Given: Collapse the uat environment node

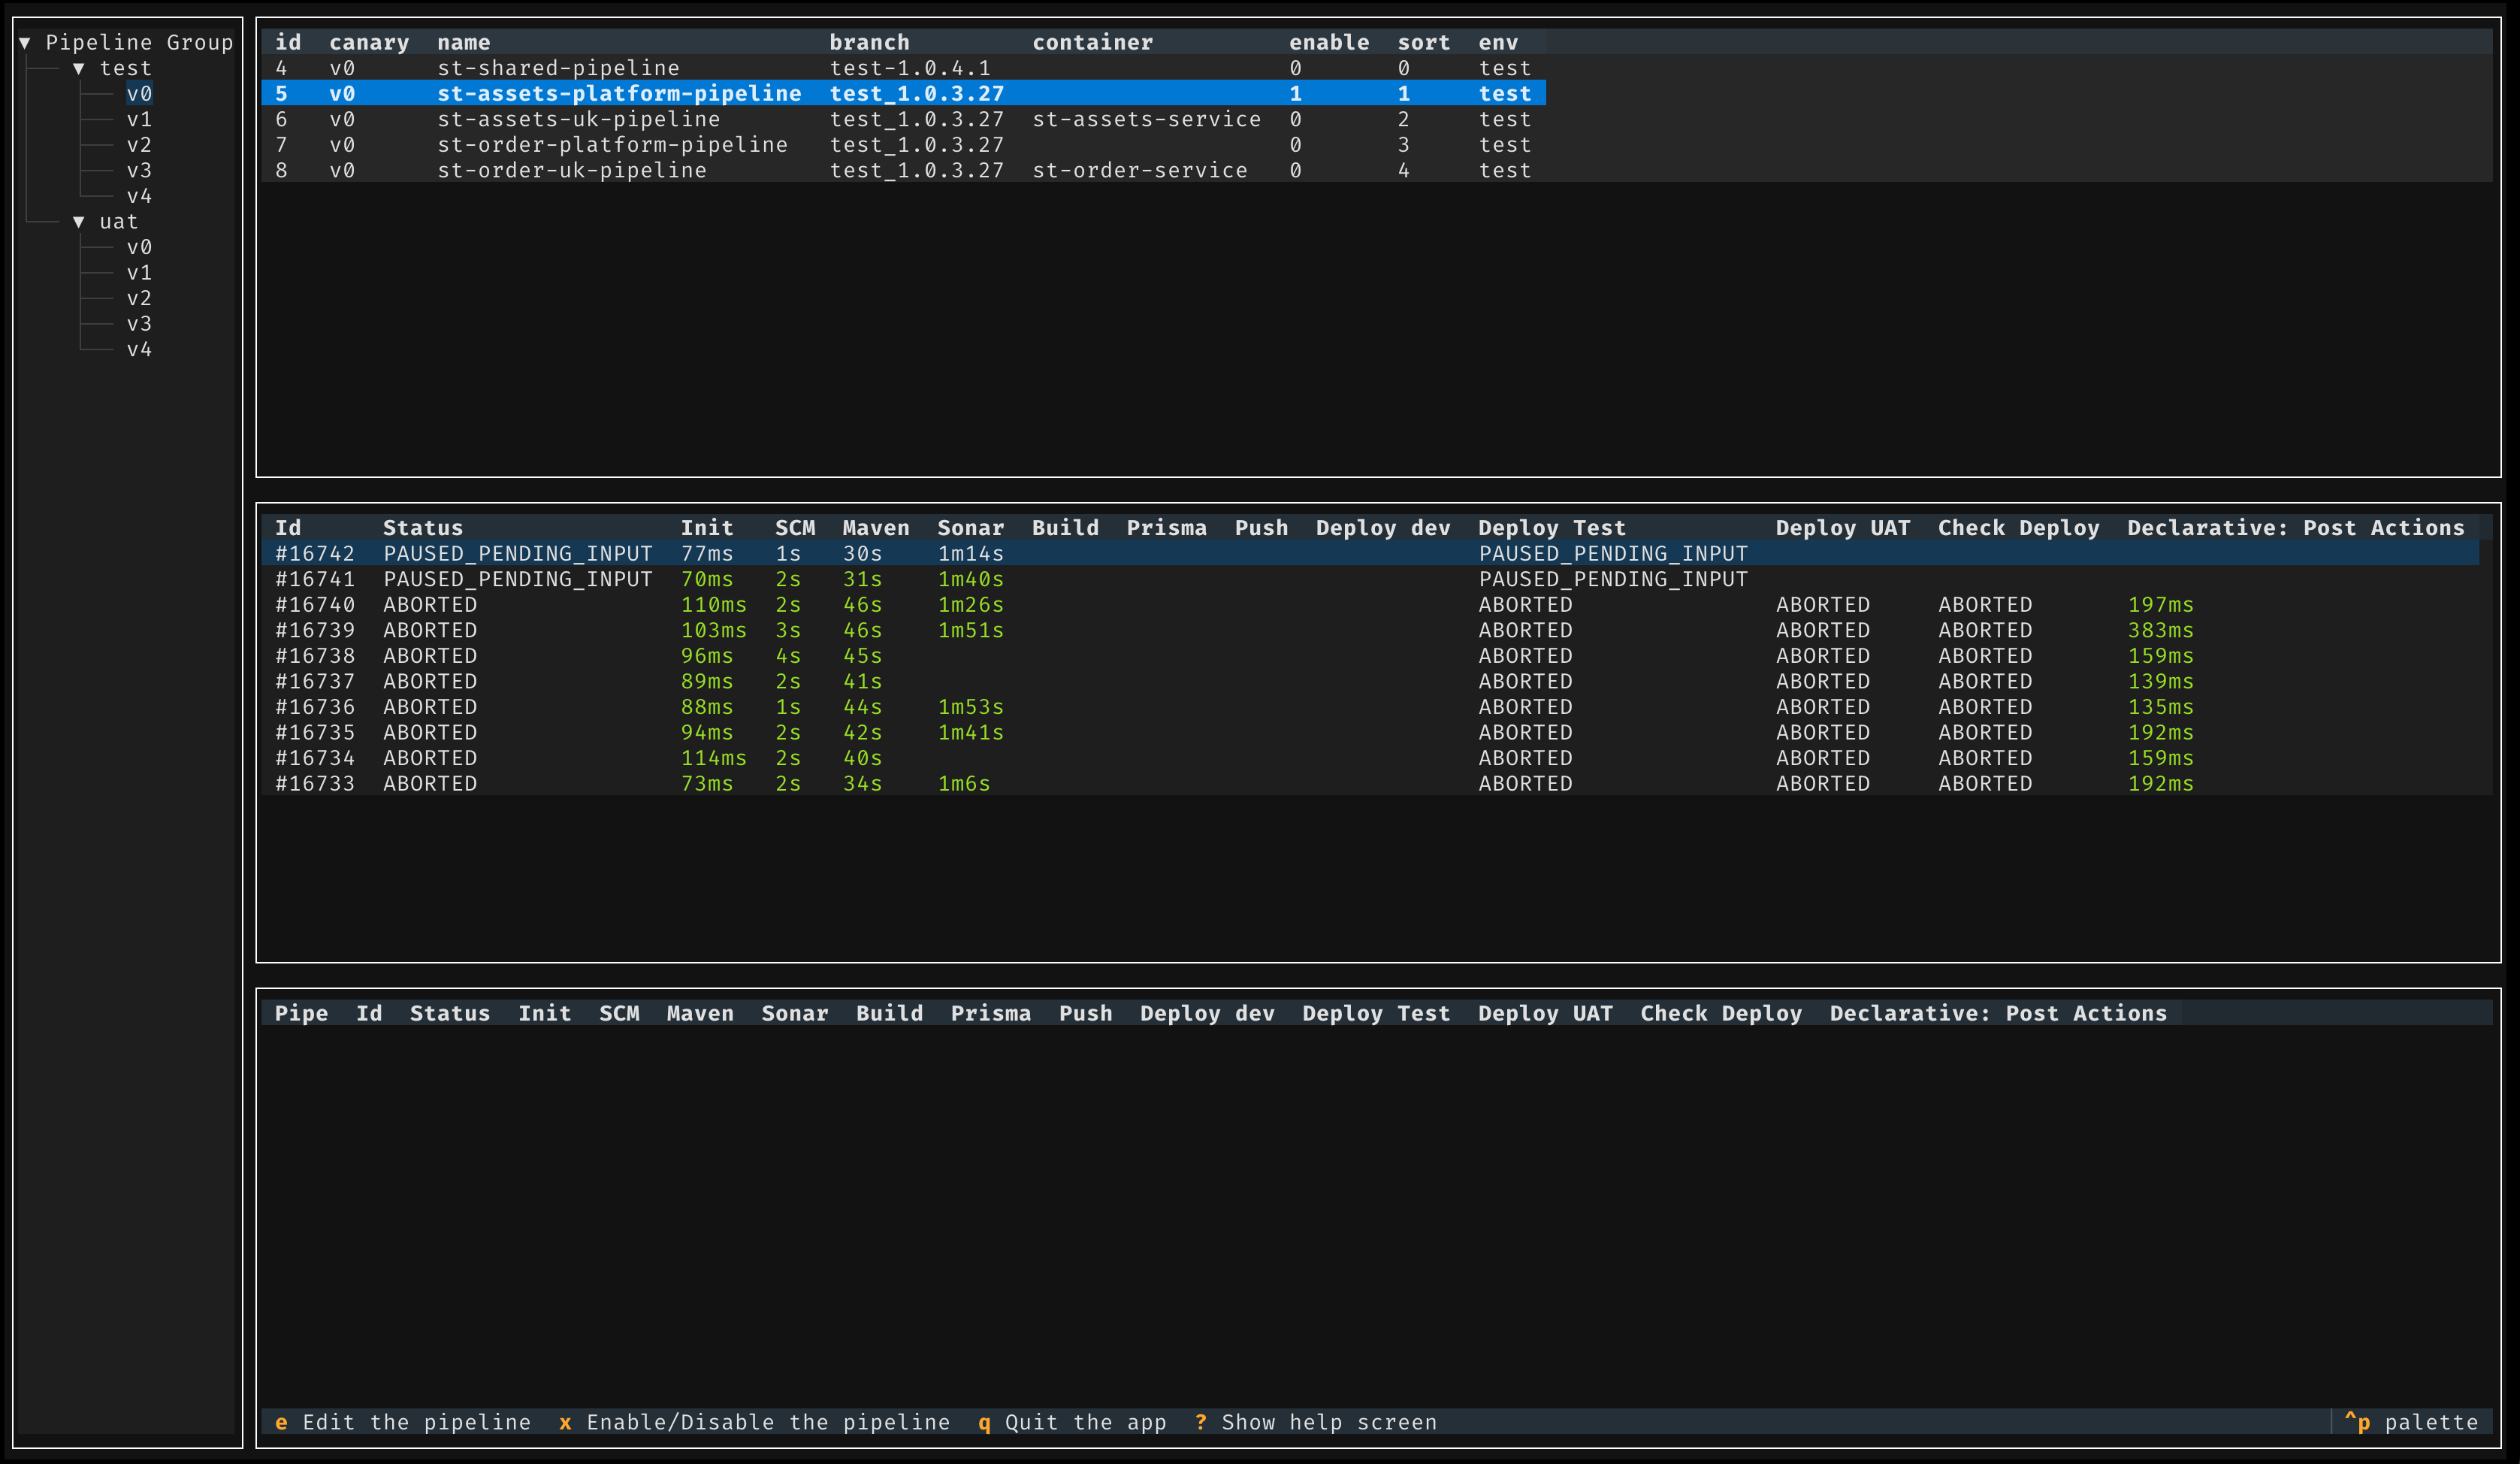Looking at the screenshot, I should pos(79,222).
